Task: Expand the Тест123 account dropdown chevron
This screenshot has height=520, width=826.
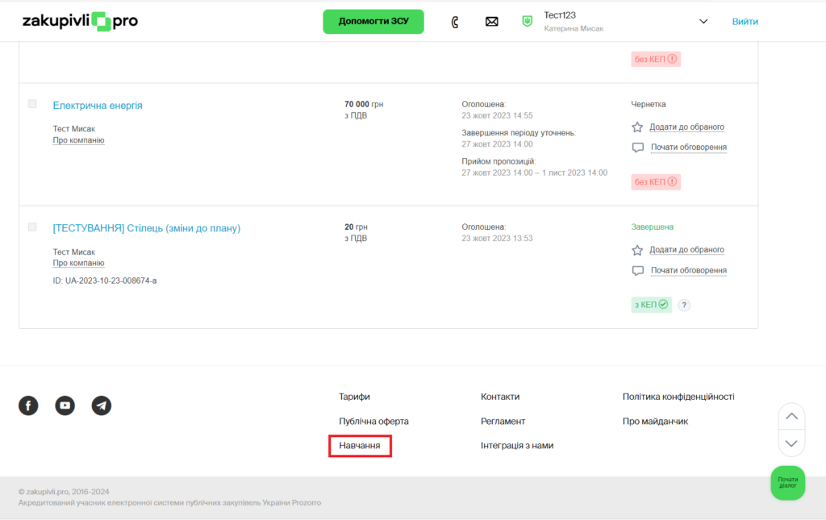Action: pos(703,22)
